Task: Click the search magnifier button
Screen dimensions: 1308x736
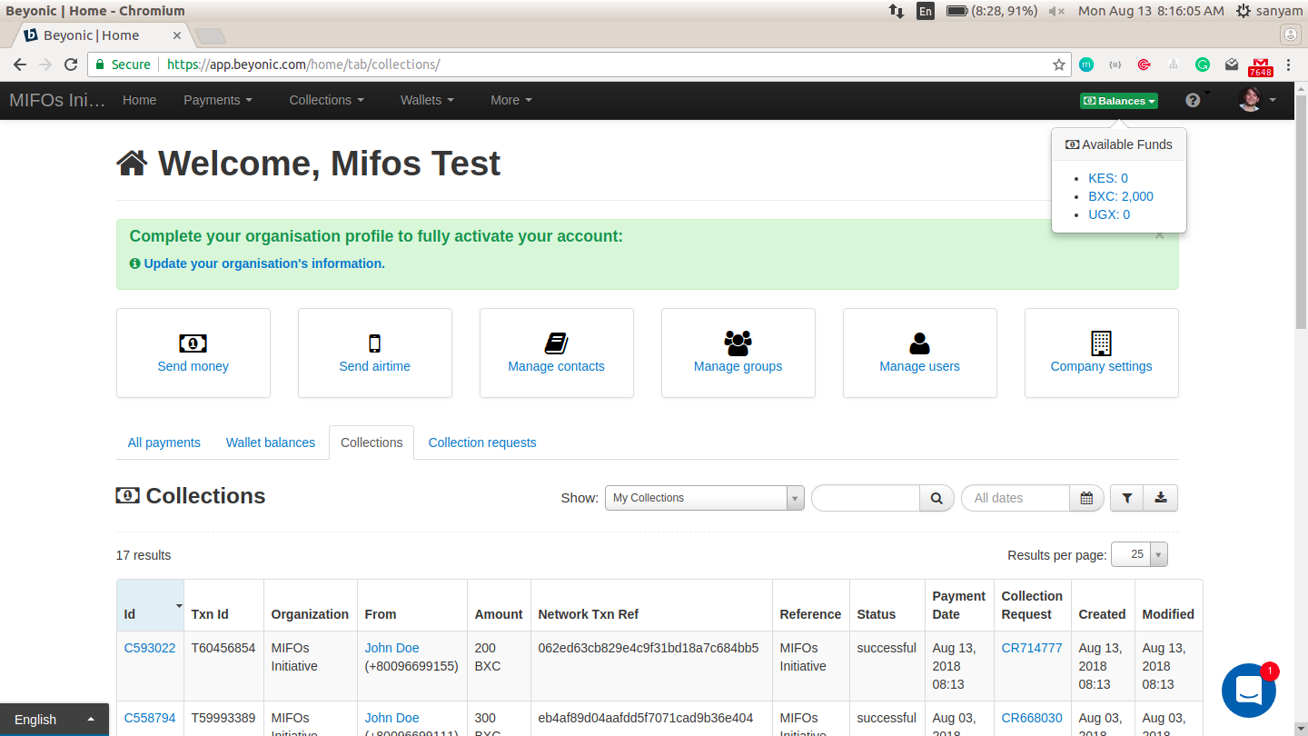Action: [x=936, y=498]
